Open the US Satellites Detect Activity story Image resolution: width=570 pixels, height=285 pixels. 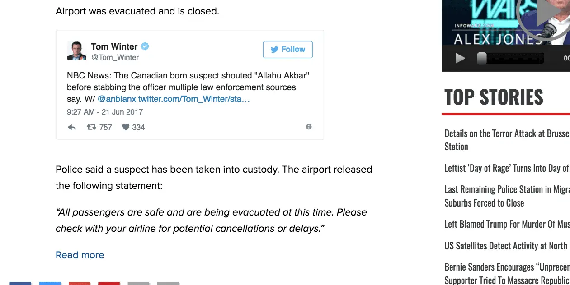pos(506,246)
